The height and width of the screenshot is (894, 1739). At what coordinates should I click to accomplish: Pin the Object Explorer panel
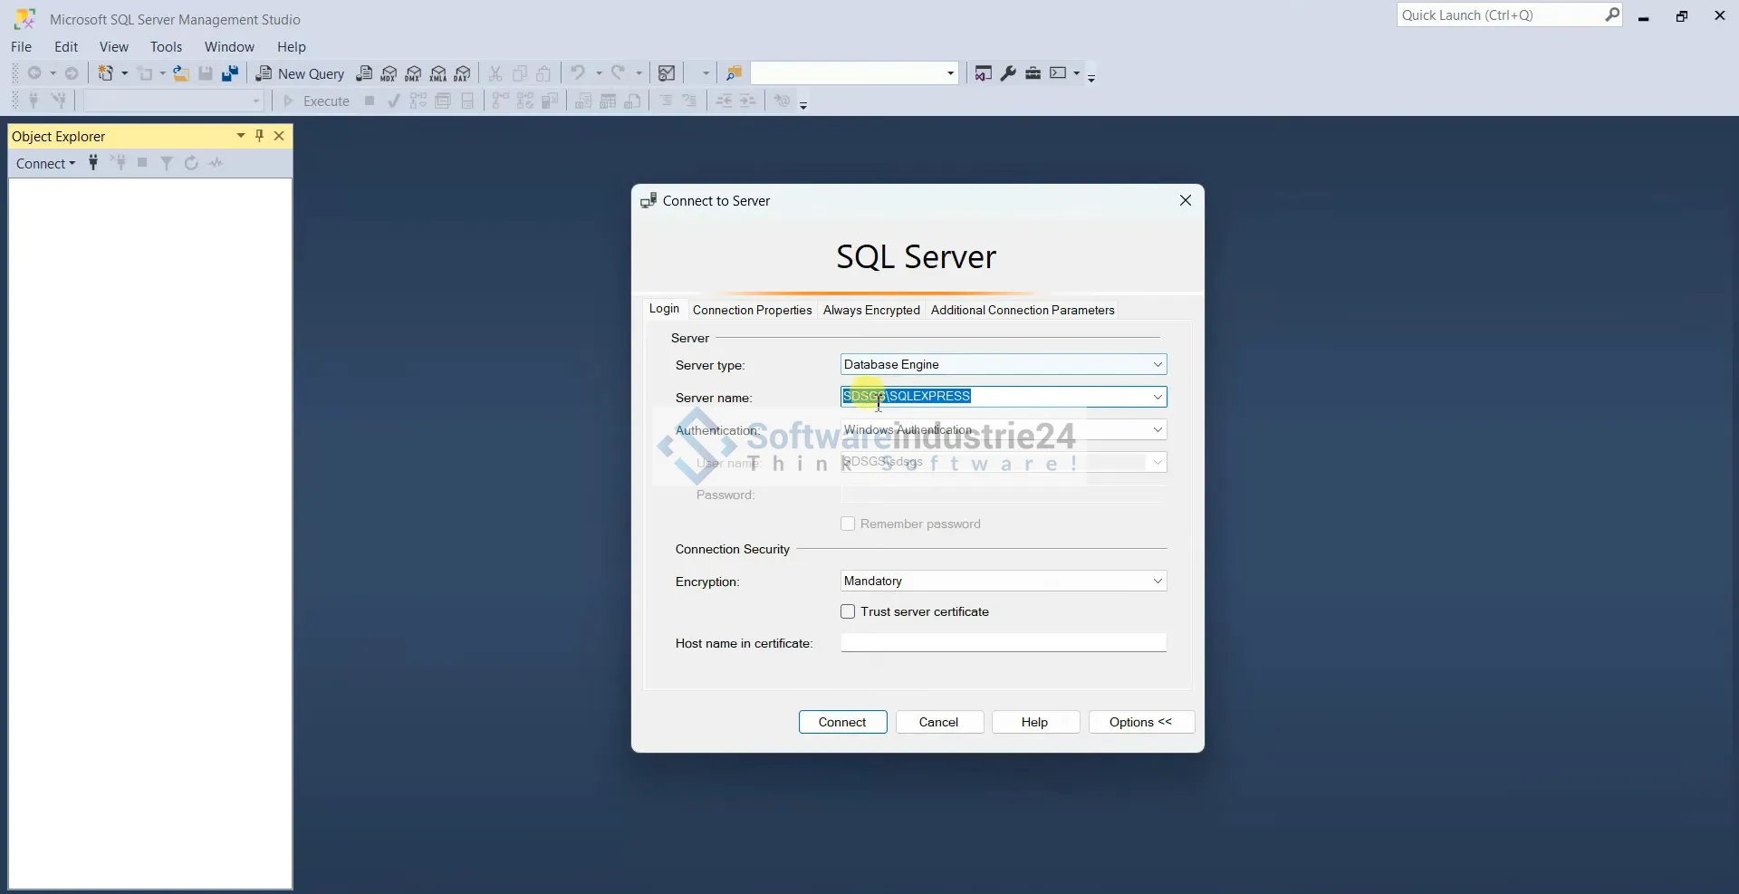(x=260, y=136)
